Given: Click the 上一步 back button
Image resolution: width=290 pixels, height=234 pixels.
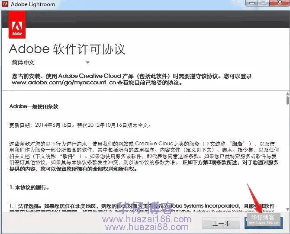Looking at the screenshot, I should tap(221, 224).
